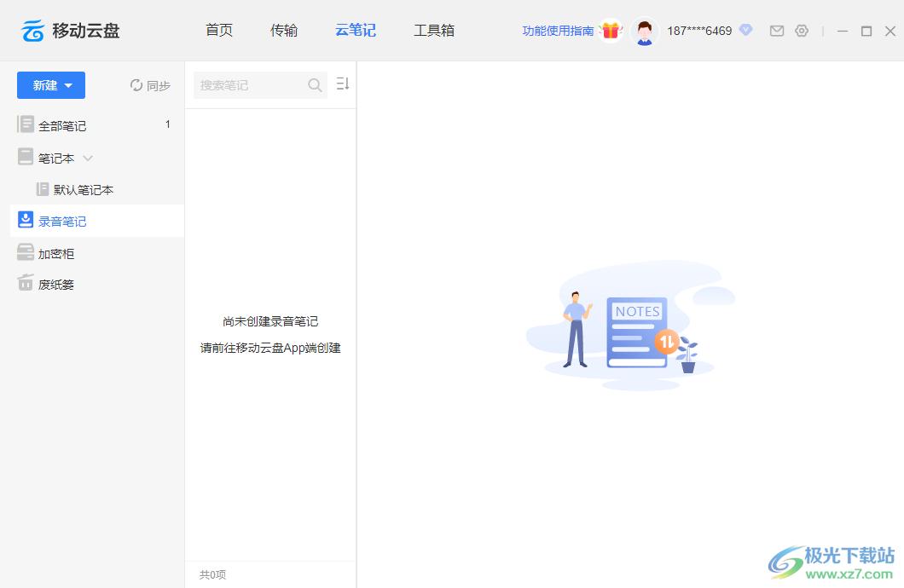Open the settings gear icon

click(x=802, y=31)
